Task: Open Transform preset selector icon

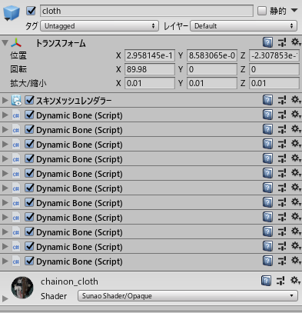Action: (282, 42)
